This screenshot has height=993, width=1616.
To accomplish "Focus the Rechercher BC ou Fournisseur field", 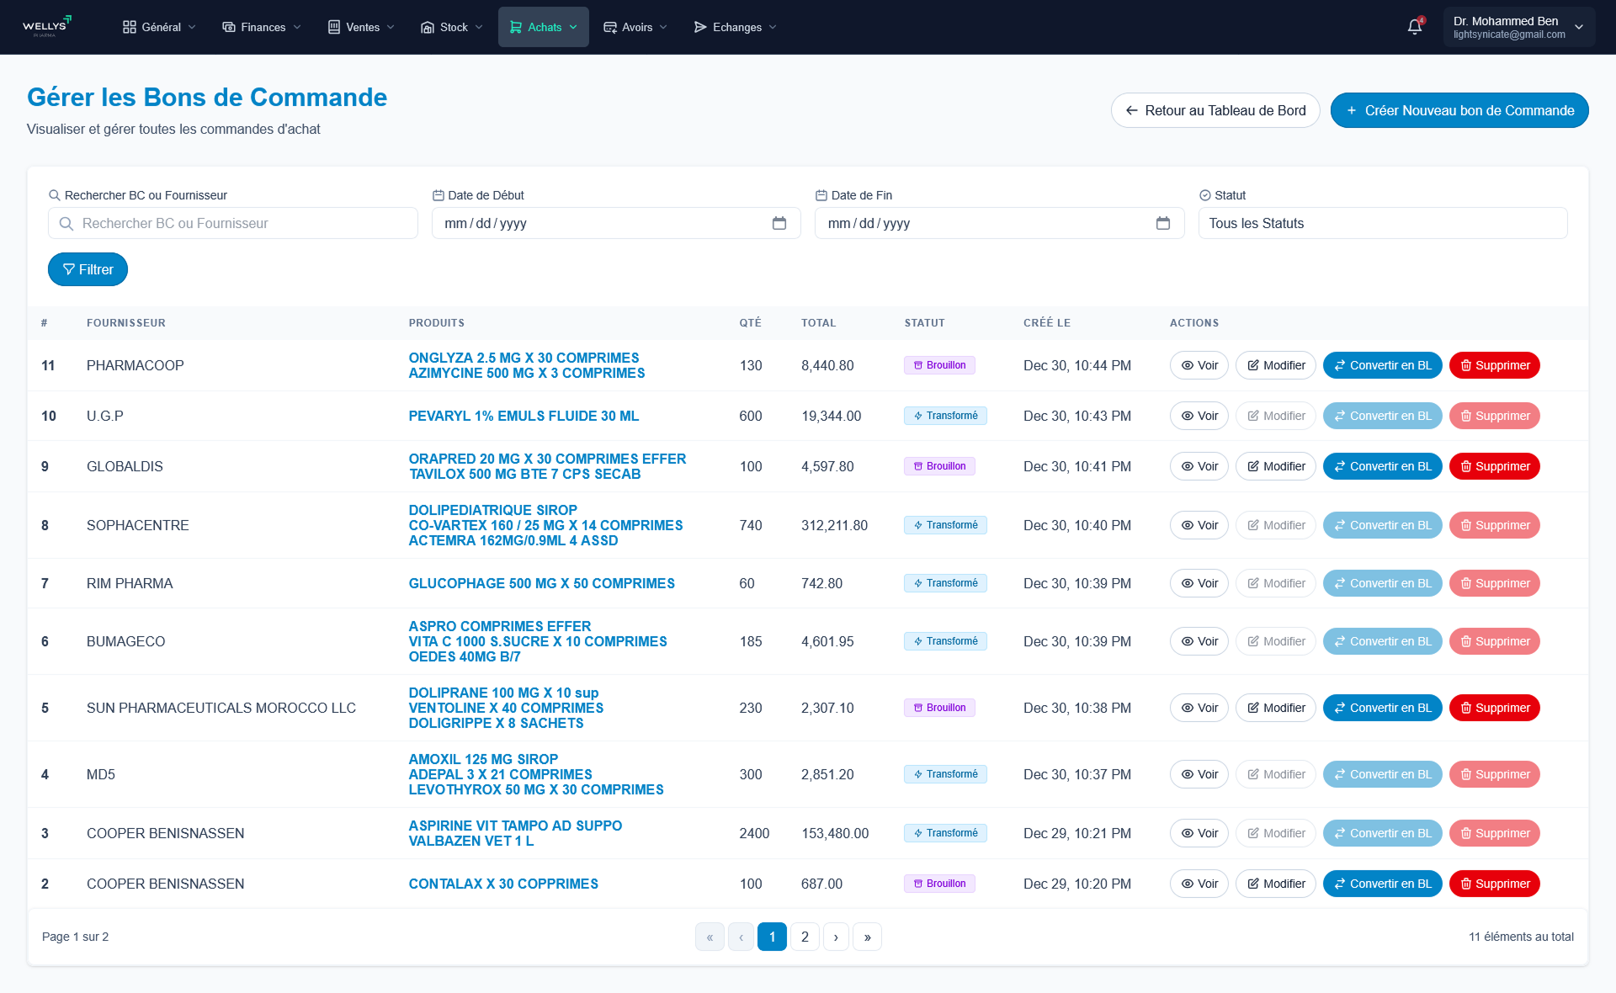I will click(x=233, y=223).
